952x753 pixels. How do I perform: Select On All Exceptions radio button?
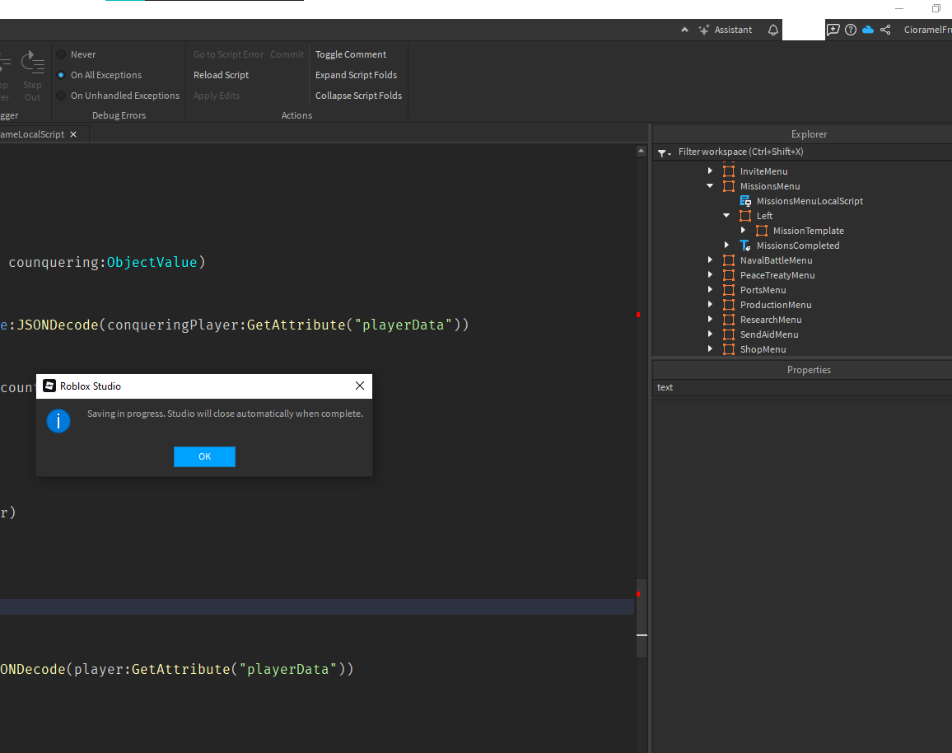coord(61,75)
